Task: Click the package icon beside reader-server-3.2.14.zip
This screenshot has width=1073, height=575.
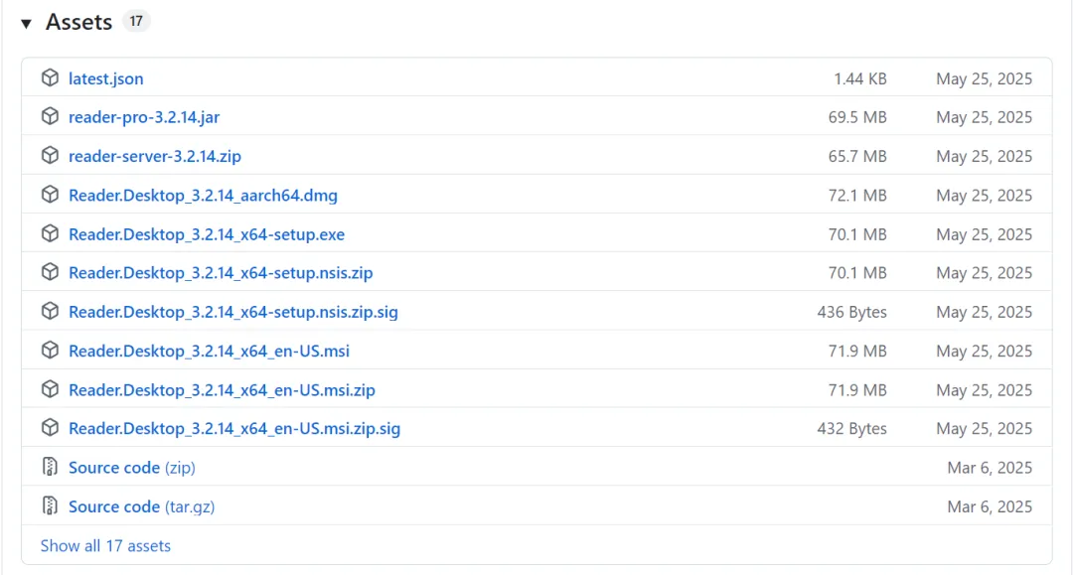Action: click(x=50, y=156)
